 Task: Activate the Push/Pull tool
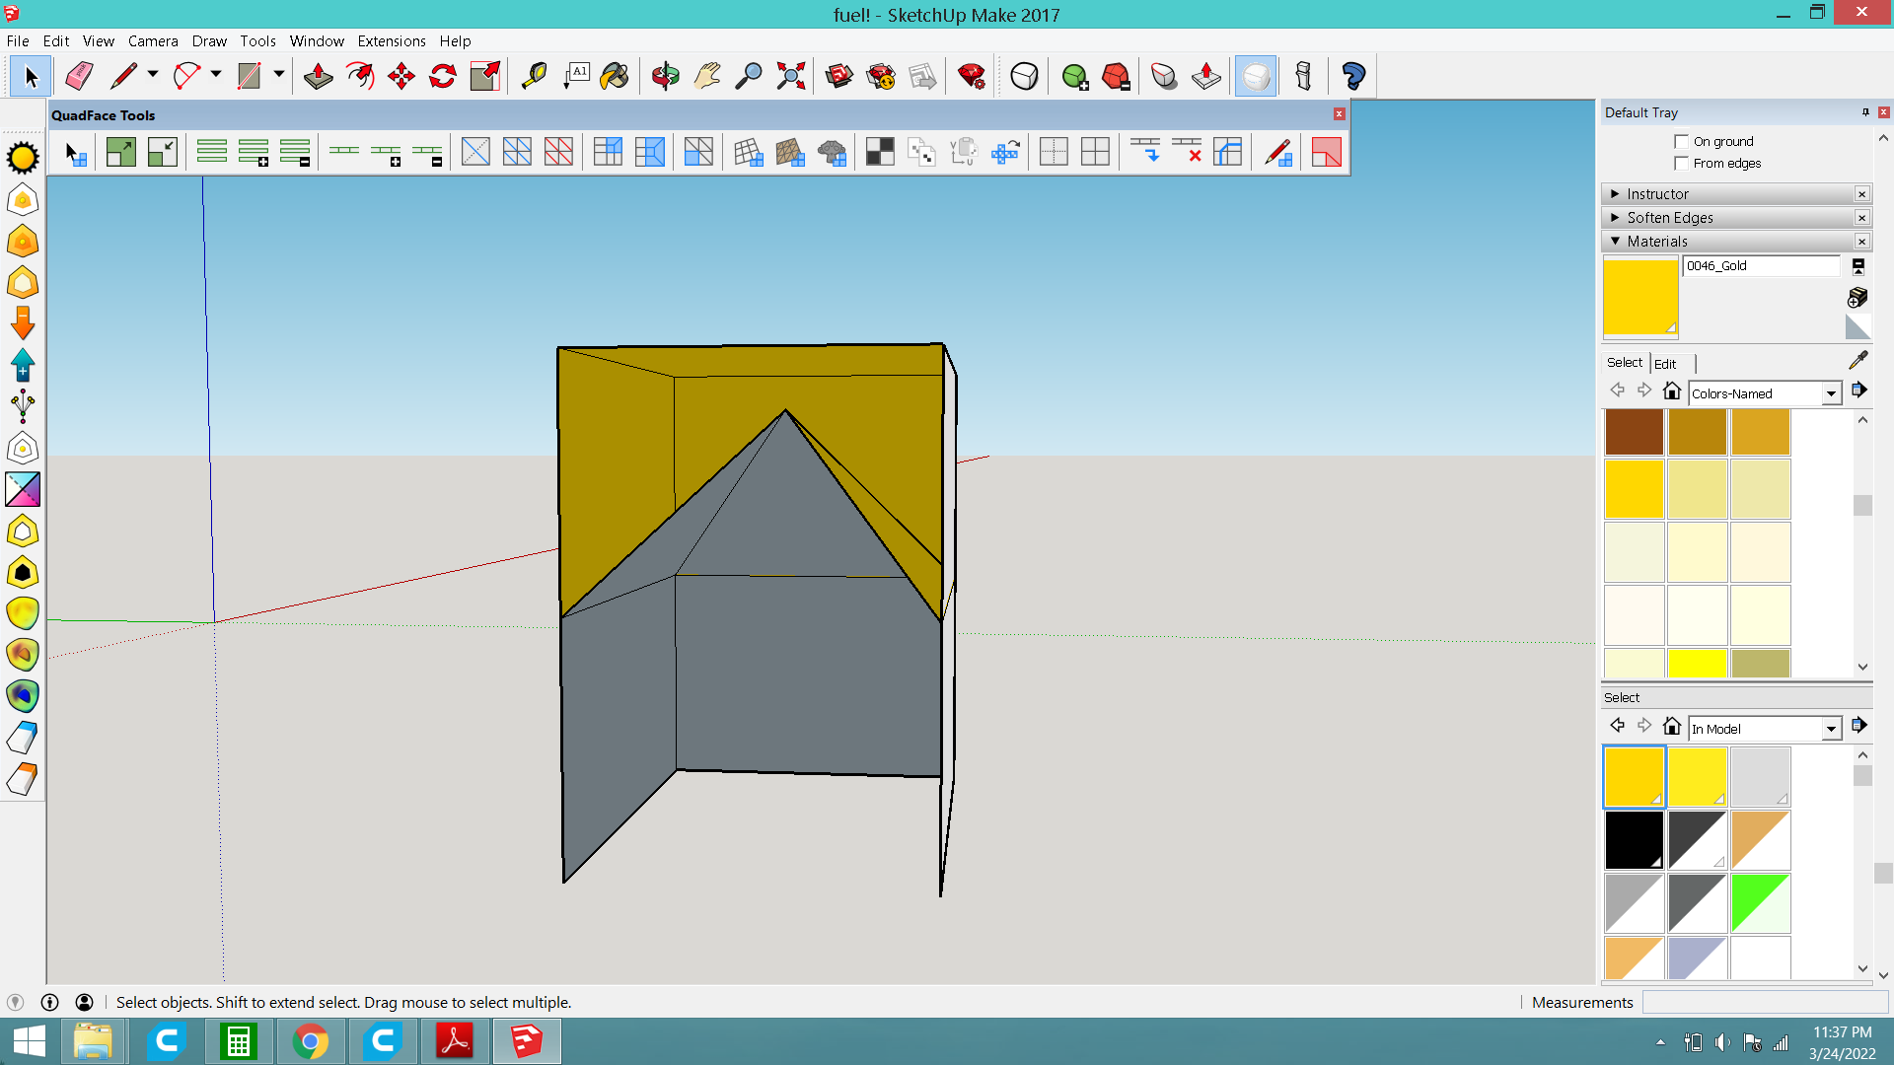coord(318,76)
